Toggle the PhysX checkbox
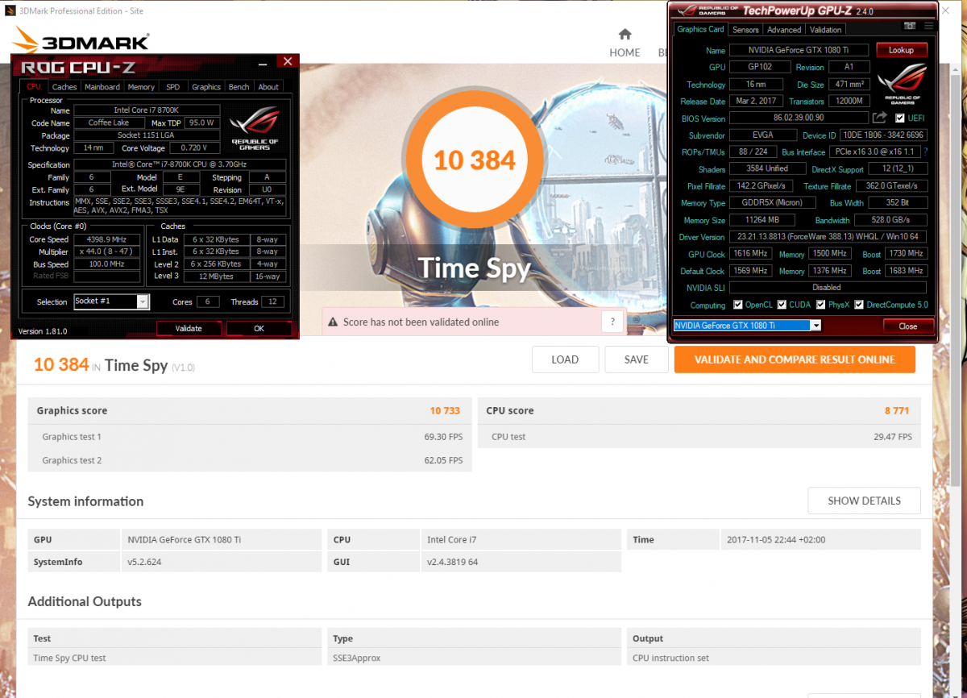This screenshot has width=967, height=698. (820, 305)
